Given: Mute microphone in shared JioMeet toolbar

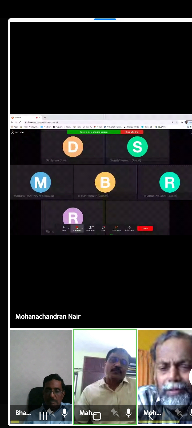Looking at the screenshot, I should [64, 228].
